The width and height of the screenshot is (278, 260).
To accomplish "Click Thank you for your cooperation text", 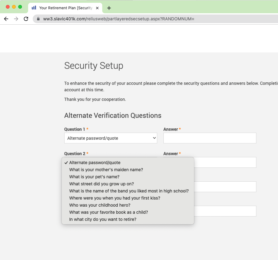I will [x=95, y=99].
